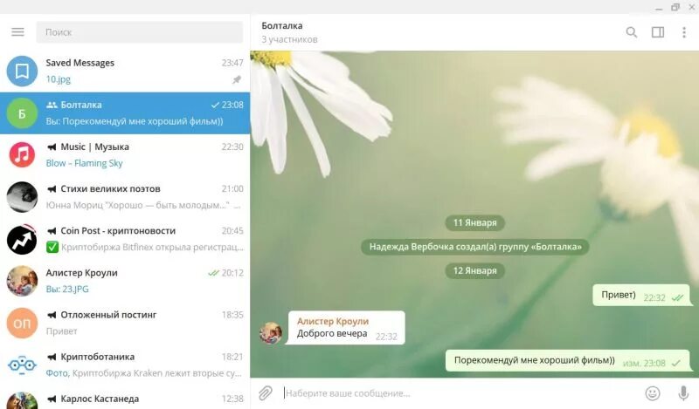Click the green 'Б' avatar of Болталка

22,113
